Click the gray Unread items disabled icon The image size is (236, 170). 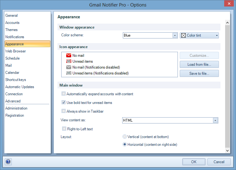[x=69, y=73]
